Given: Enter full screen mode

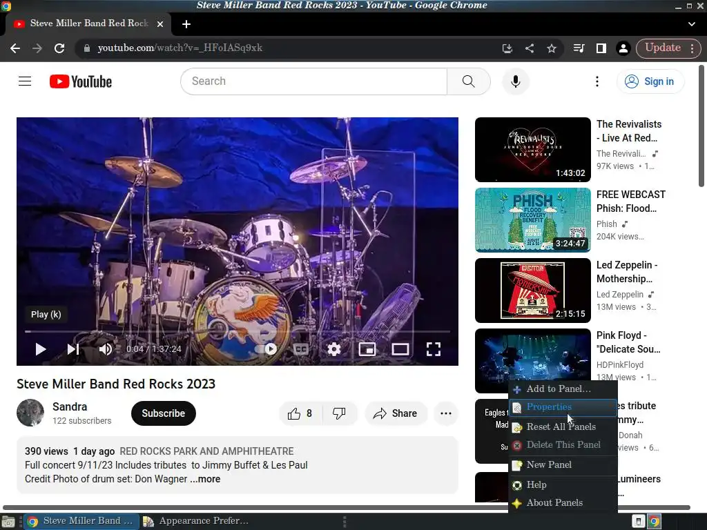Looking at the screenshot, I should point(434,349).
